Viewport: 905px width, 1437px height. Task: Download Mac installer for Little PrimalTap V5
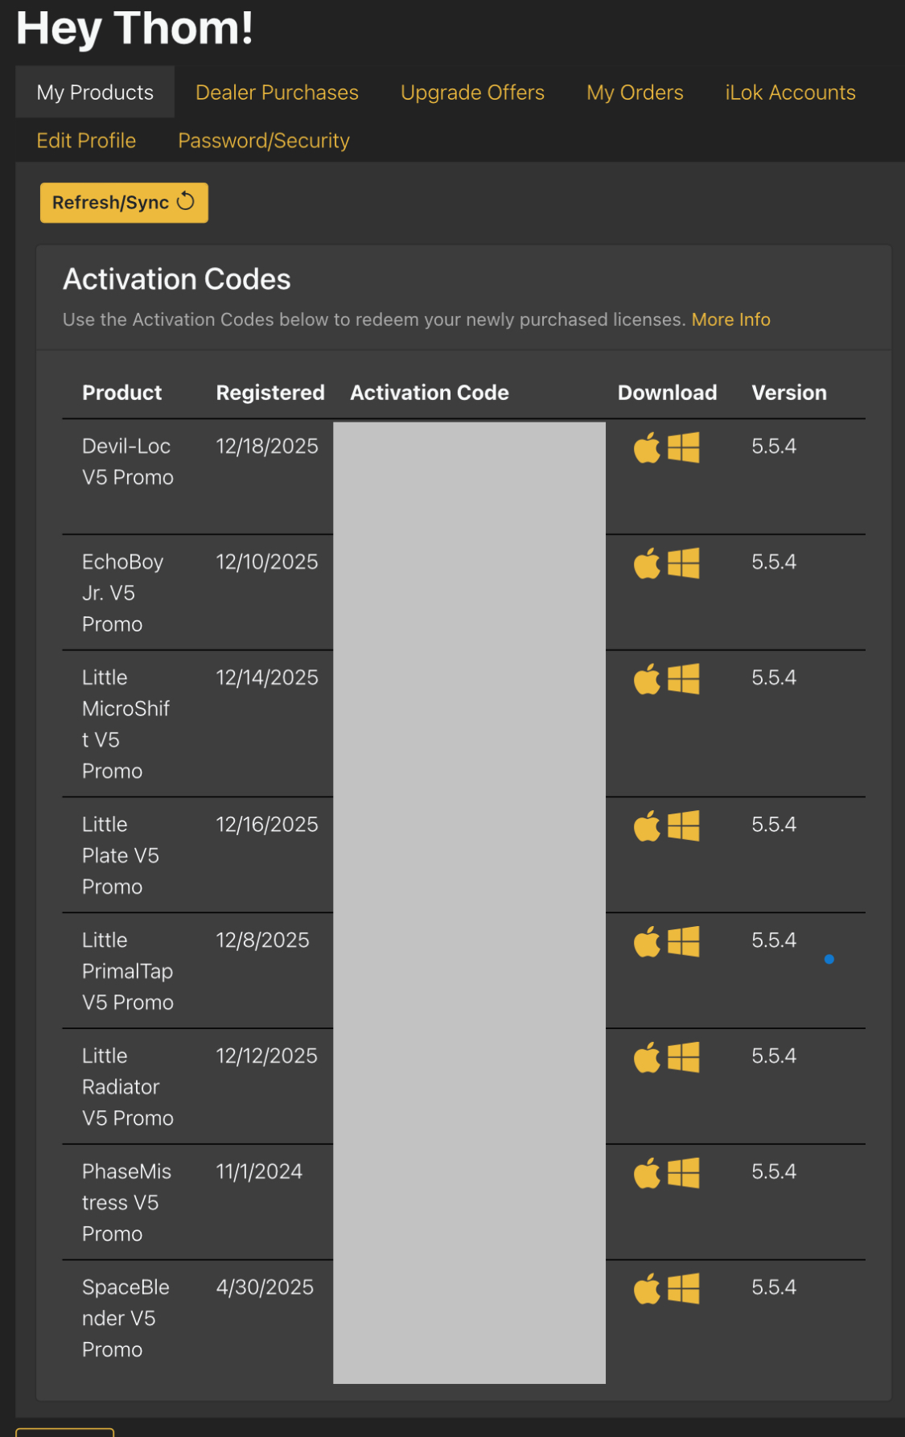coord(646,942)
